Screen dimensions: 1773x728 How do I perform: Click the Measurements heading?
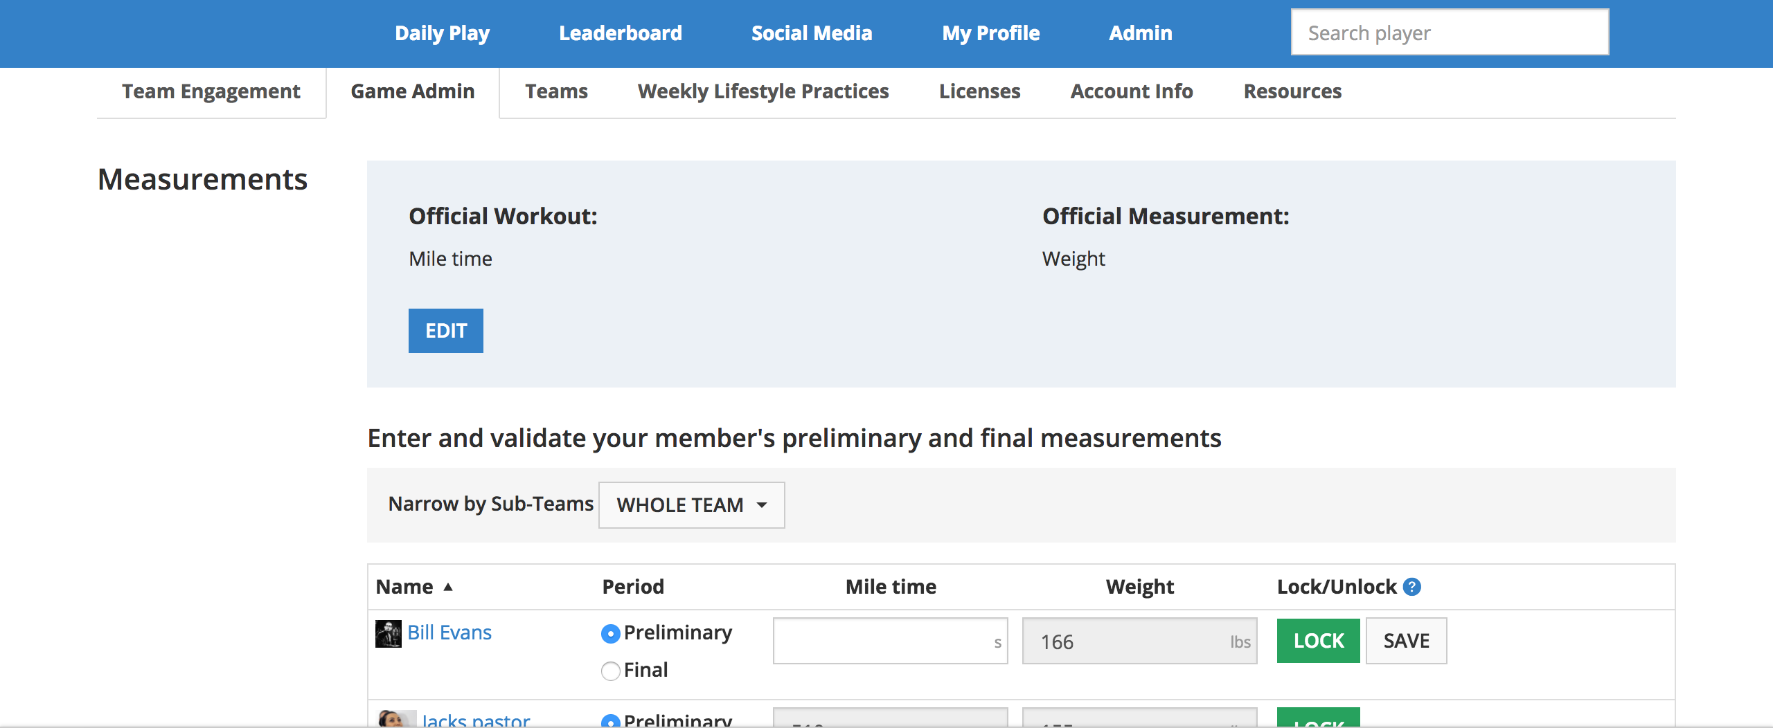(x=202, y=179)
